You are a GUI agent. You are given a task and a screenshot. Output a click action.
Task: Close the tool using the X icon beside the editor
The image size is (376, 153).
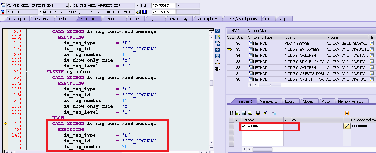pyautogui.click(x=218, y=31)
